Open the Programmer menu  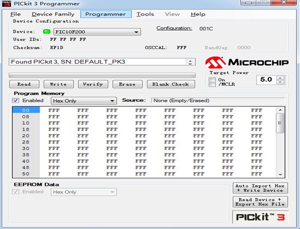pyautogui.click(x=105, y=14)
